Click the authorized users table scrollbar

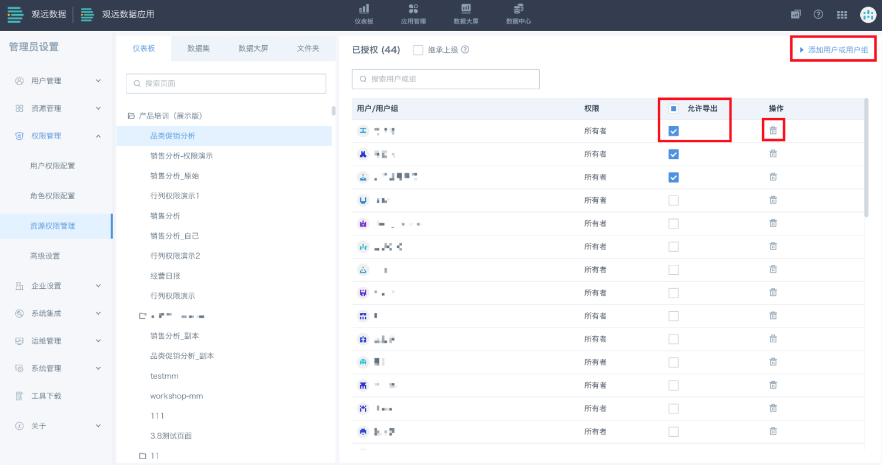pyautogui.click(x=866, y=159)
